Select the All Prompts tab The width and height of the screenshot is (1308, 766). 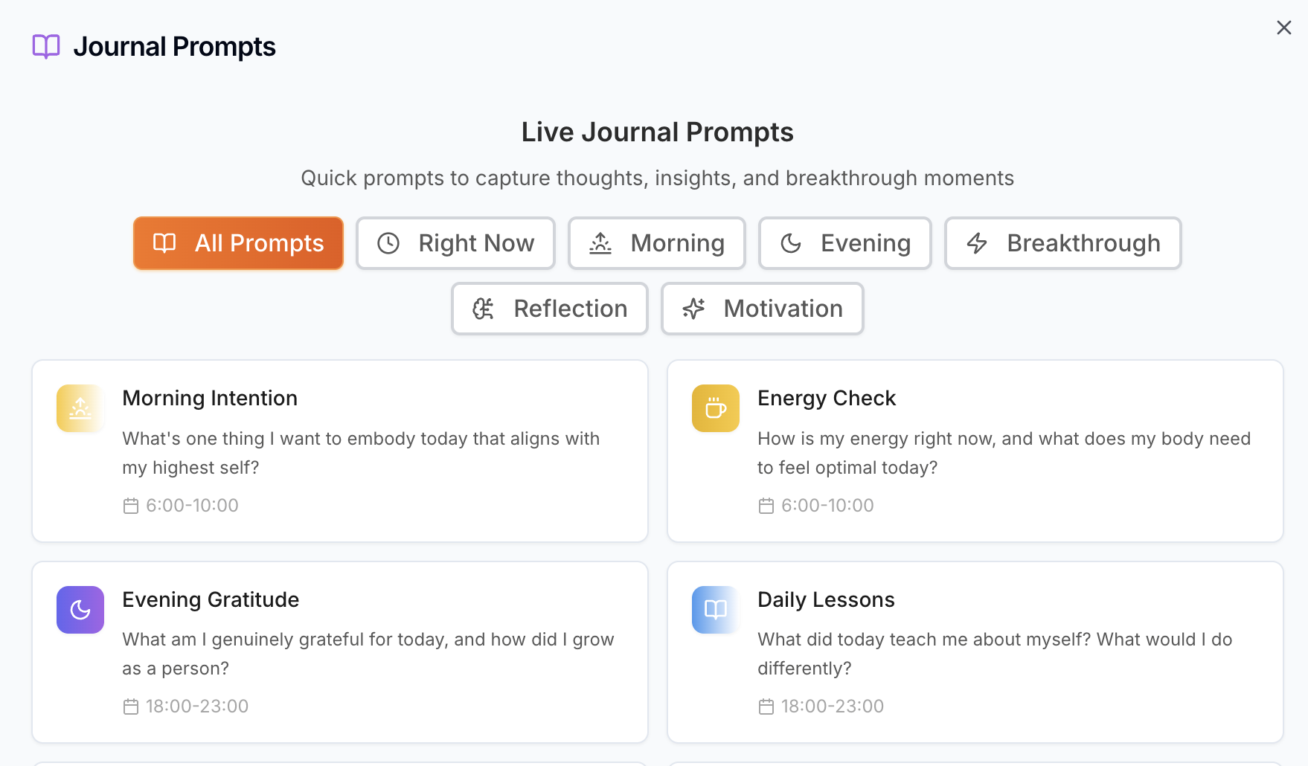[x=238, y=242]
